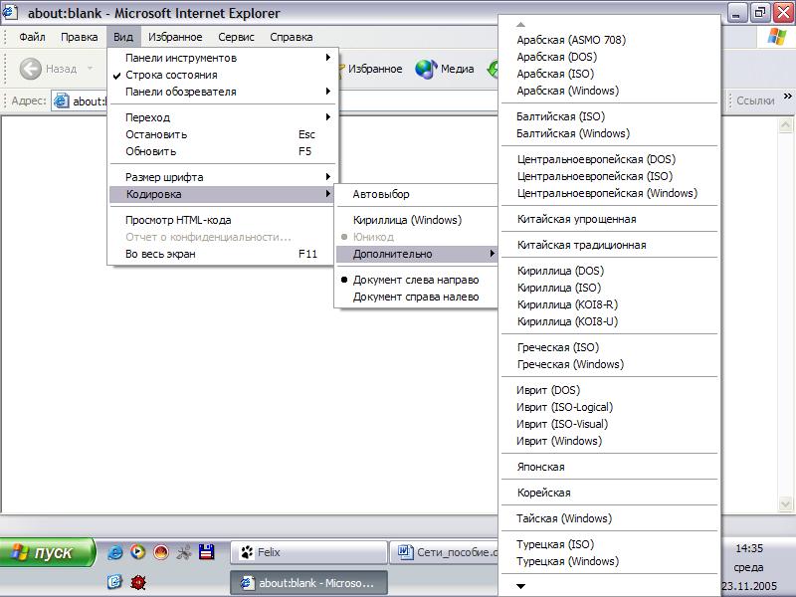Viewport: 796px width, 597px height.
Task: Open the Back button history dropdown arrow
Action: [90, 69]
